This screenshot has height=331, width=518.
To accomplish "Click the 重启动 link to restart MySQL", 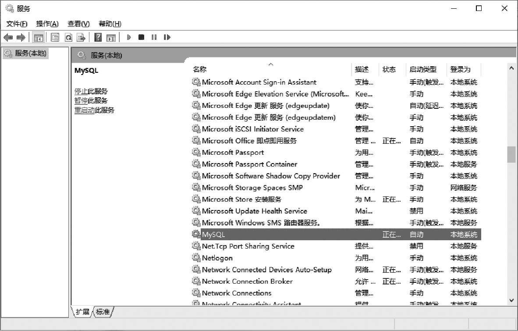I will pyautogui.click(x=85, y=110).
